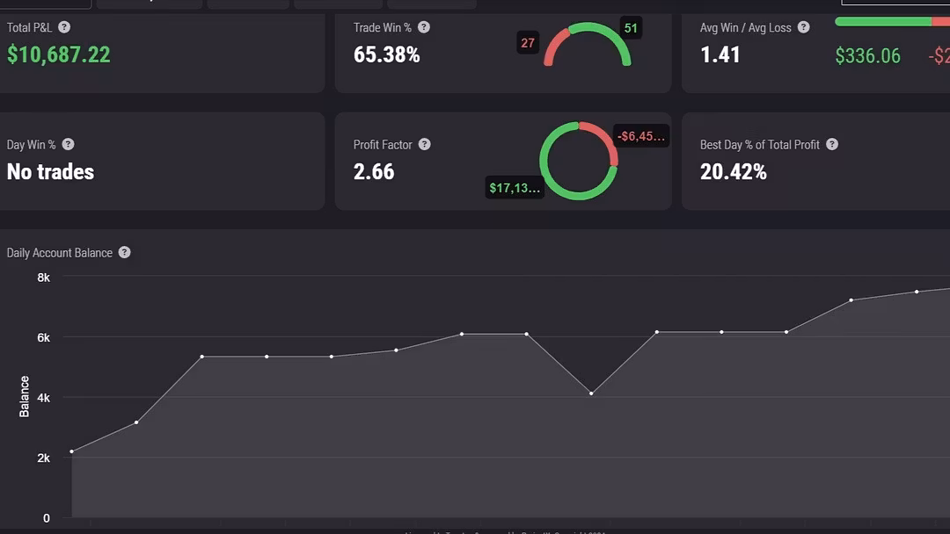The height and width of the screenshot is (534, 950).
Task: Open the Trade Win % help tooltip icon
Action: [x=424, y=27]
